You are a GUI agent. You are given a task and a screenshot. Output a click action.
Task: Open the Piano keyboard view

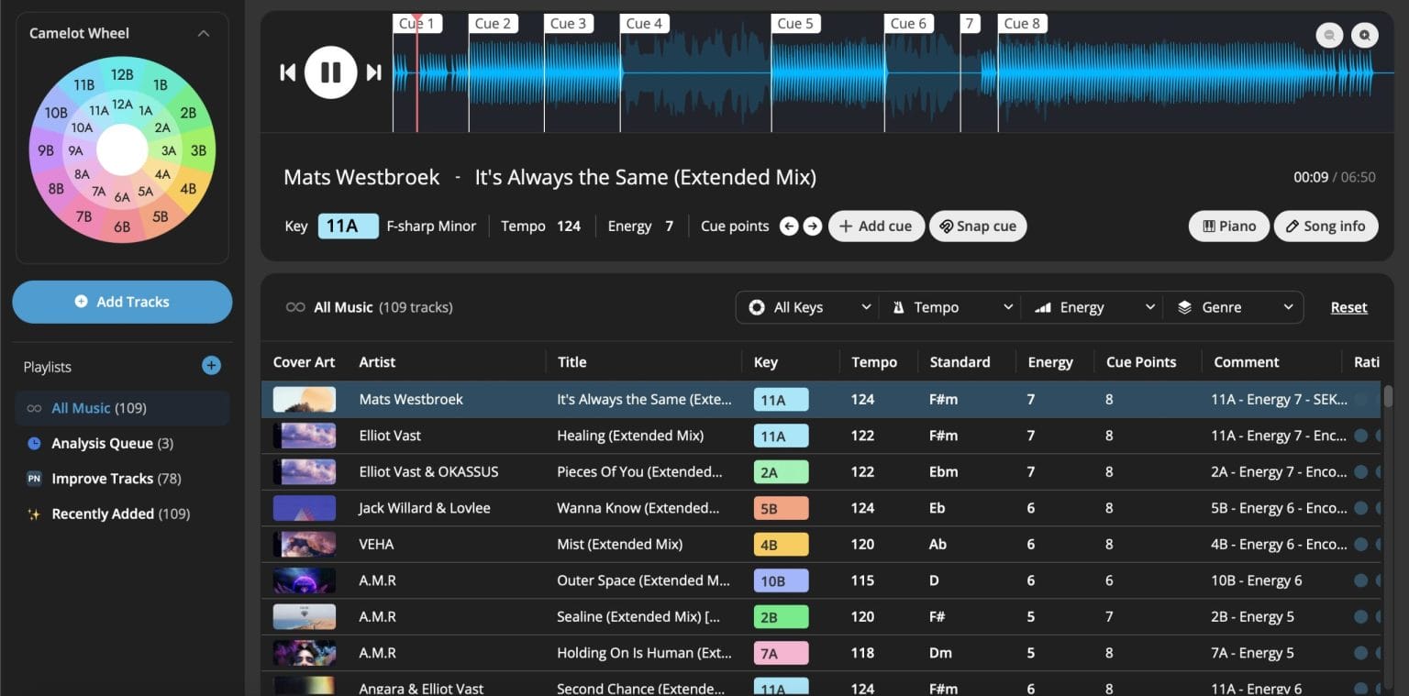(x=1228, y=226)
